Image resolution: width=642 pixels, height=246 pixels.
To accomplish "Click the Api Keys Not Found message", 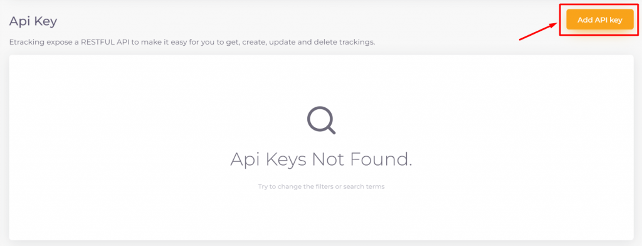I will 321,159.
